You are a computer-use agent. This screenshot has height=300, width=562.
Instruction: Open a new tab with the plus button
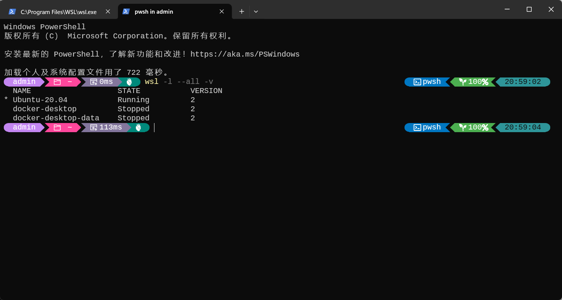click(x=241, y=12)
